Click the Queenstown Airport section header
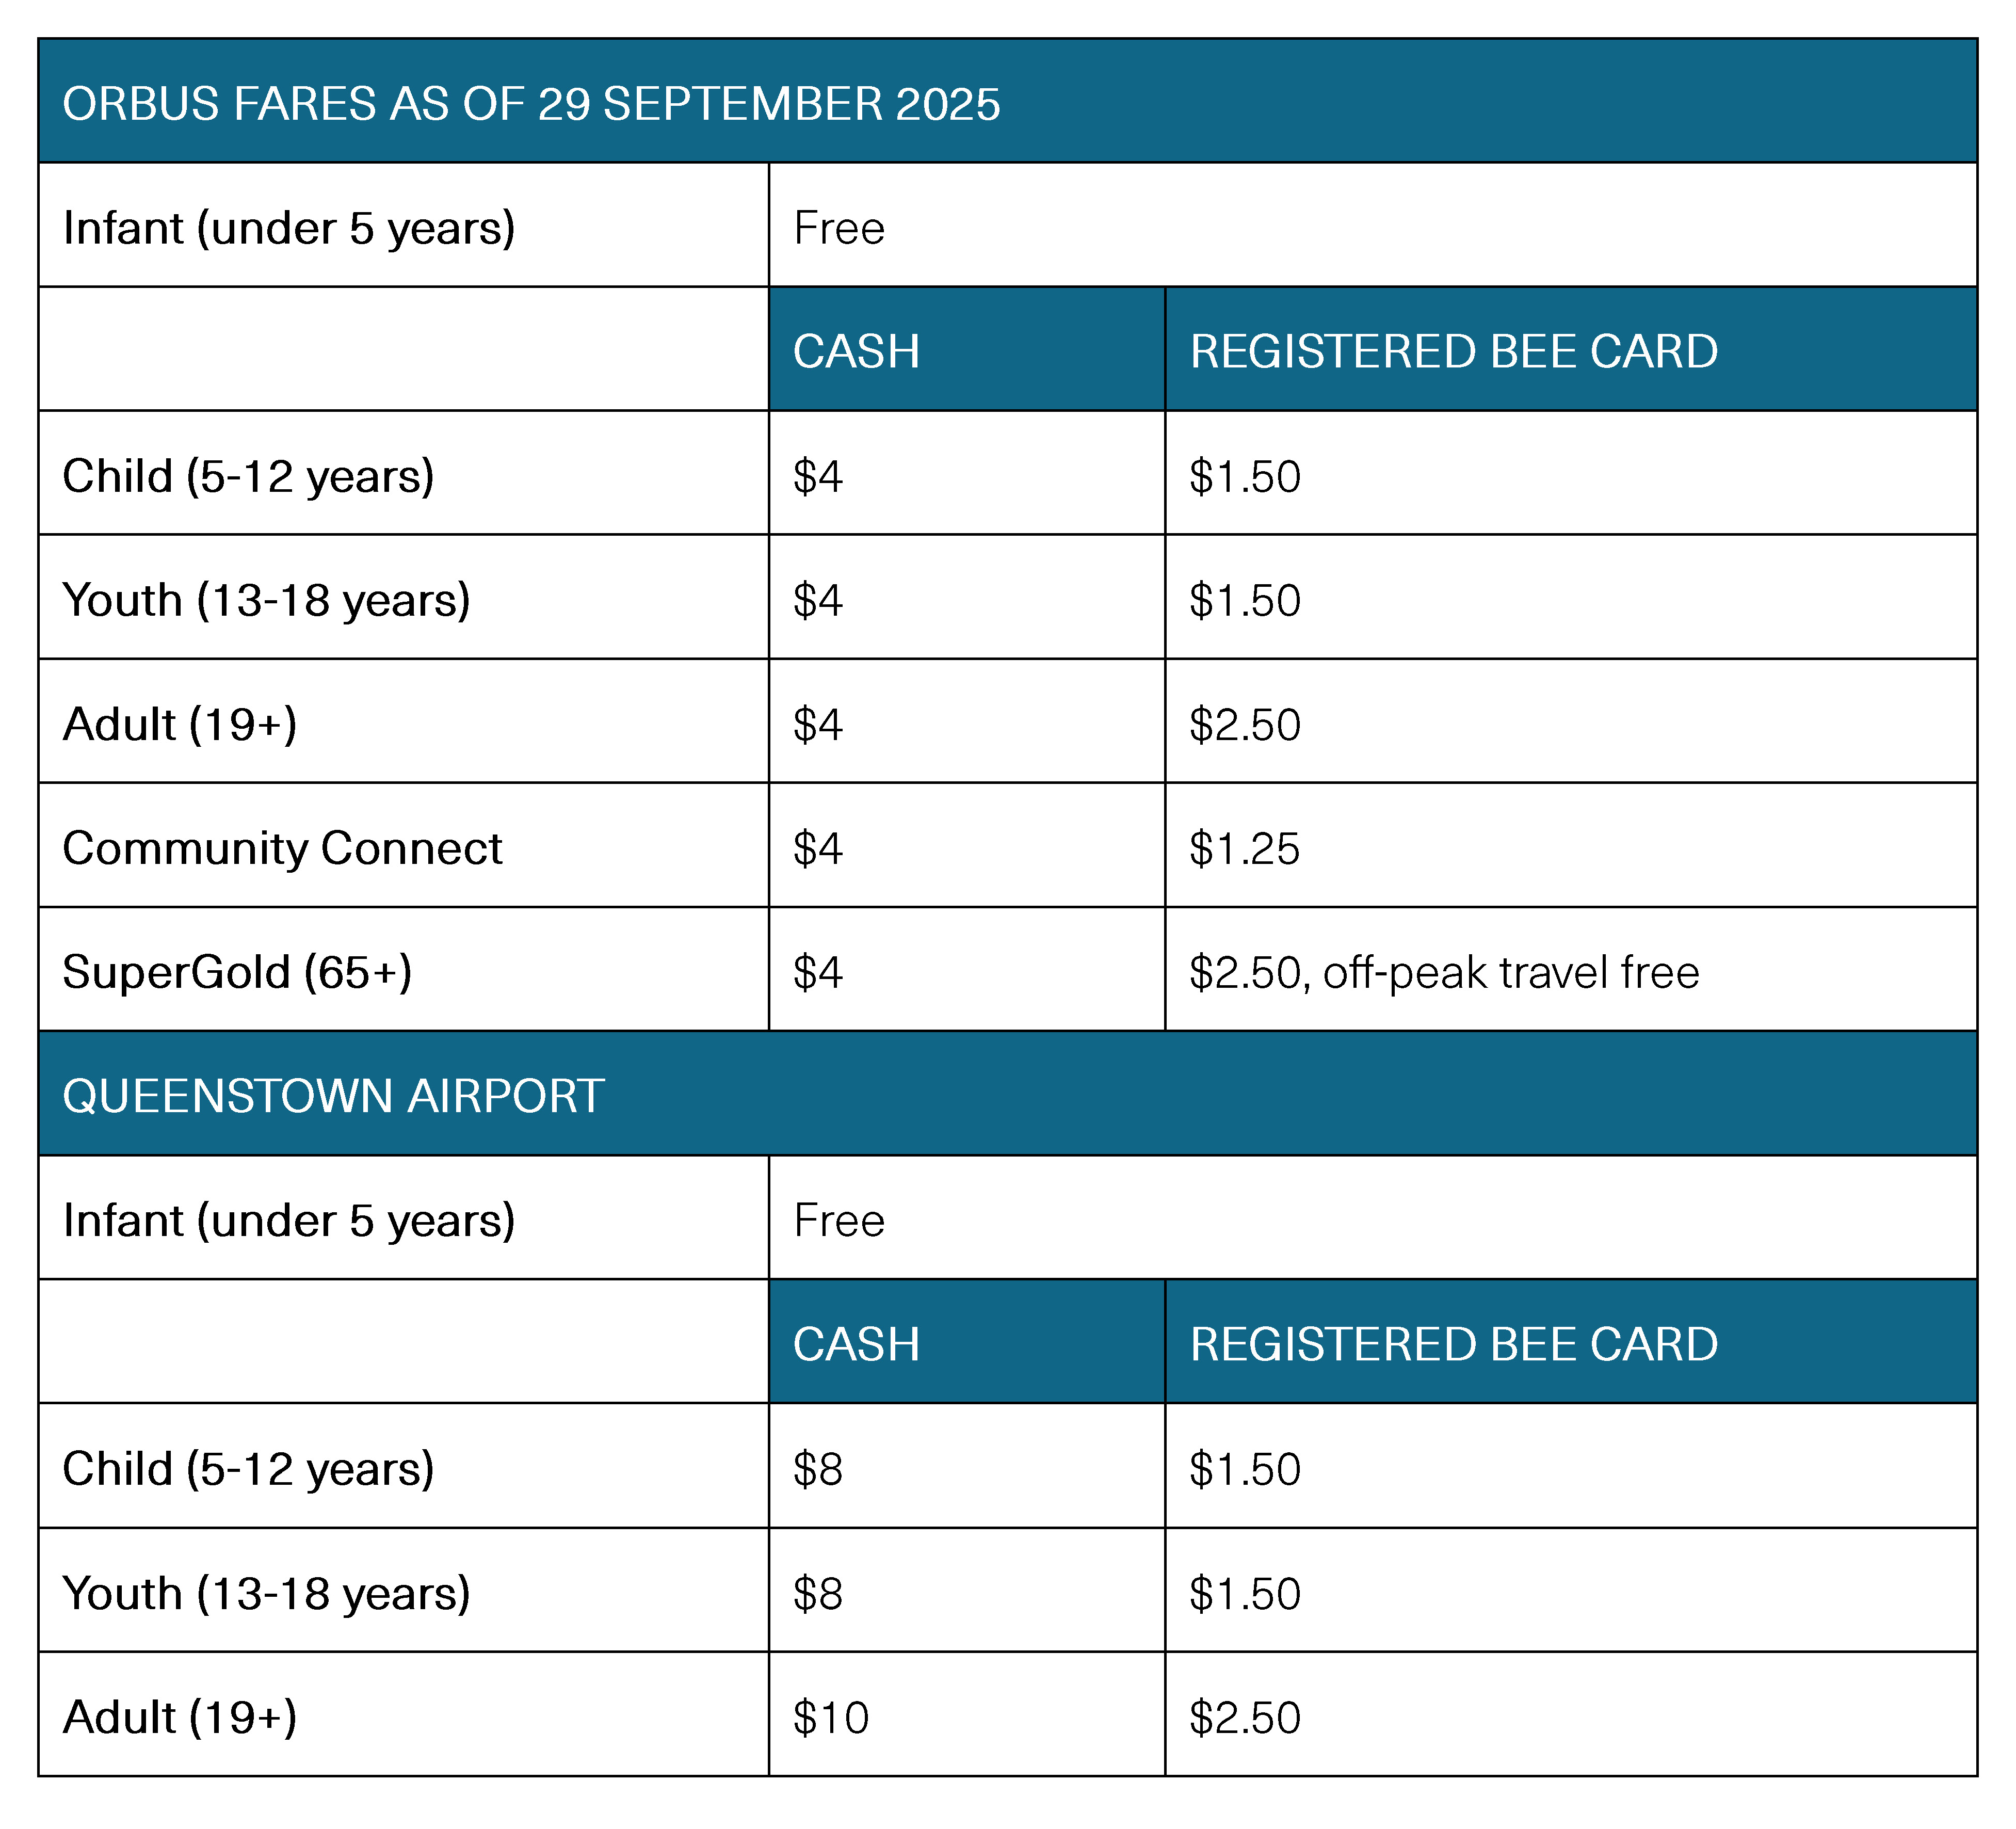Image resolution: width=2016 pixels, height=1829 pixels. point(333,1095)
